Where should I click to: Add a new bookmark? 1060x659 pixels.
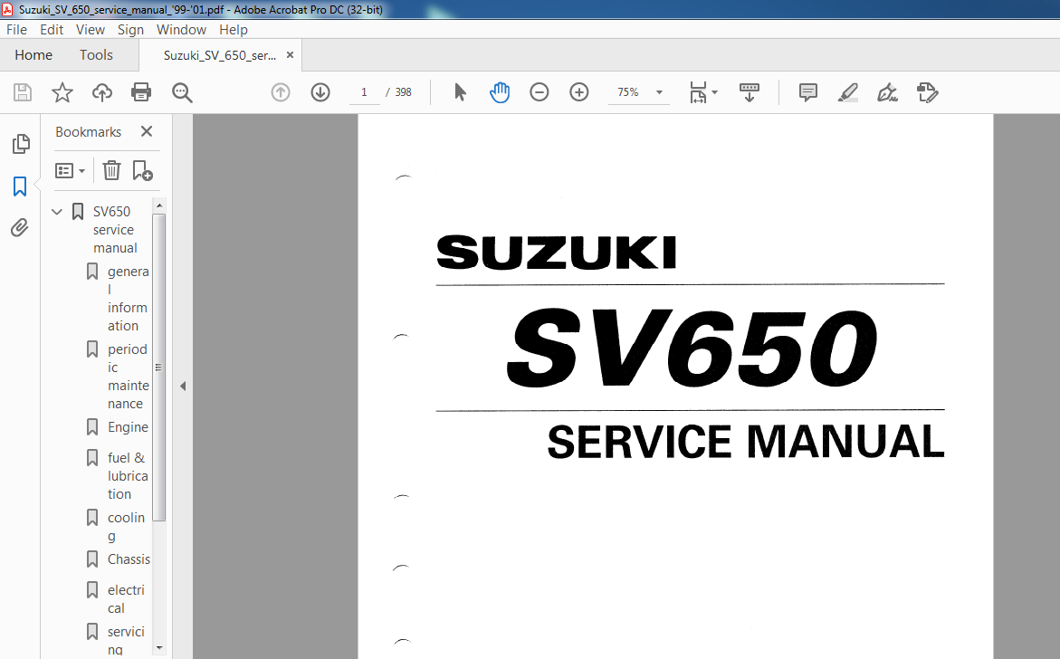tap(142, 170)
